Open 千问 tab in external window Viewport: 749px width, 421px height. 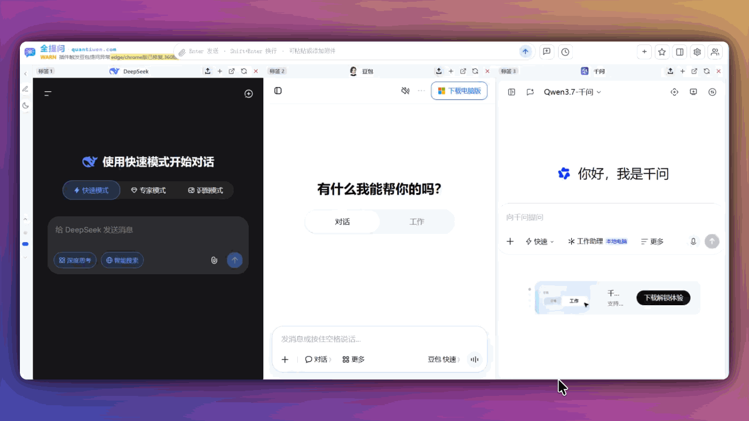tap(695, 71)
